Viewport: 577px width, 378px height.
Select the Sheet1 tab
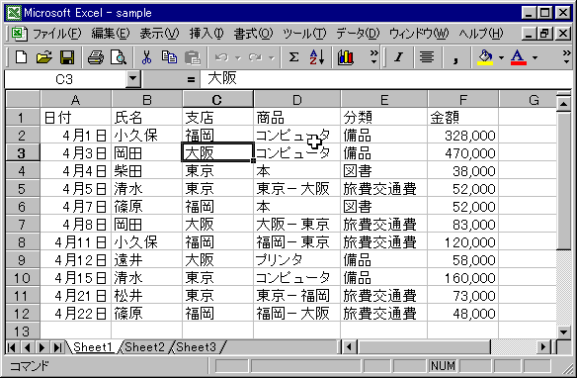93,347
